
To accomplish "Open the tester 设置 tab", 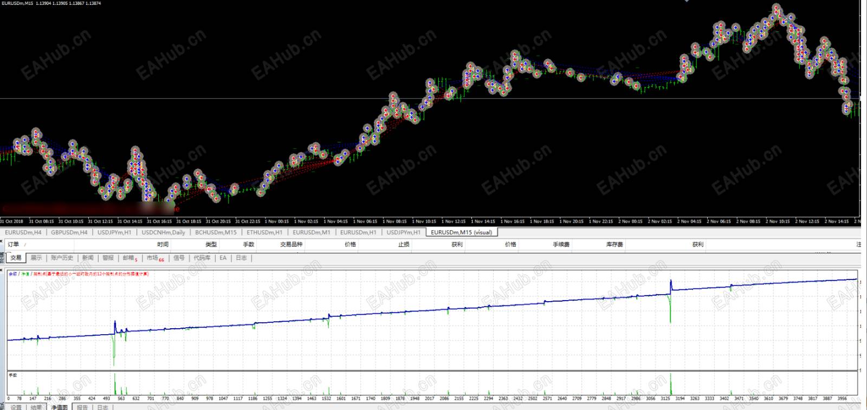I will (x=16, y=407).
